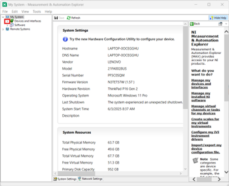Viewport: 229px width, 186px height.
Task: Collapse the My System tree node
Action: pyautogui.click(x=3, y=17)
